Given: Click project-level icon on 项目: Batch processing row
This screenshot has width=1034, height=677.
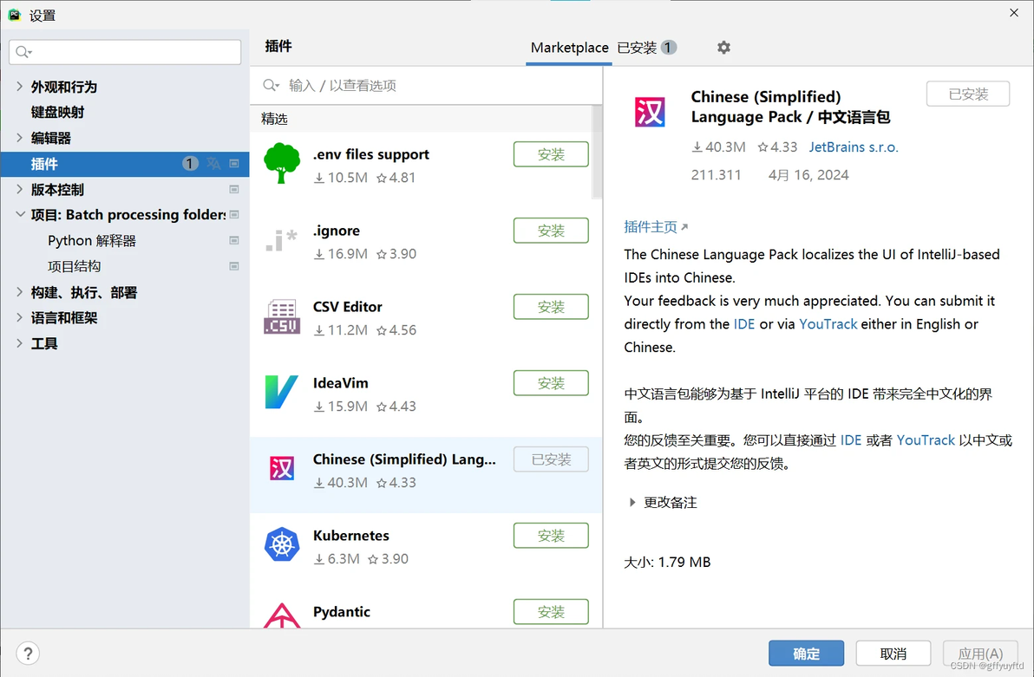Looking at the screenshot, I should tap(234, 215).
